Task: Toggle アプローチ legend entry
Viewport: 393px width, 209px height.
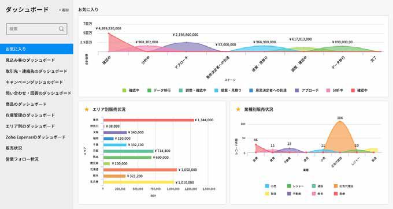Action: click(x=307, y=91)
